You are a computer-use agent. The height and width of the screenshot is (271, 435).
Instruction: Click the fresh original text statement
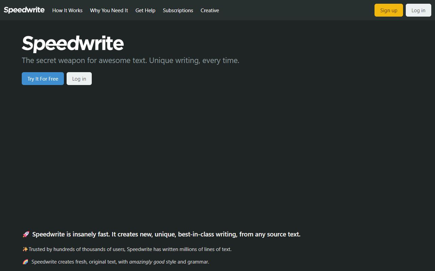(x=120, y=262)
